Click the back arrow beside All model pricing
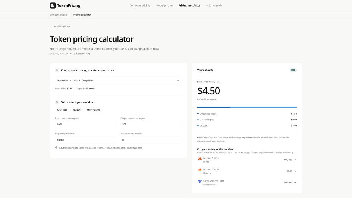 tap(51, 26)
